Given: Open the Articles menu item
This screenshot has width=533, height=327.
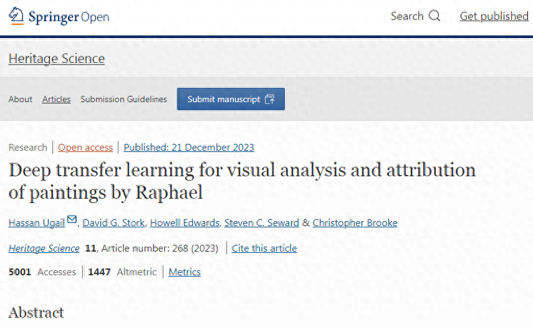Looking at the screenshot, I should pos(56,99).
